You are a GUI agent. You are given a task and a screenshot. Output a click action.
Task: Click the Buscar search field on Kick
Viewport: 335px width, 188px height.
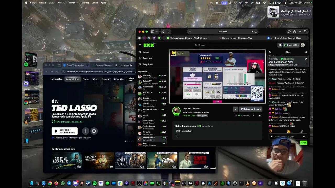coord(222,45)
